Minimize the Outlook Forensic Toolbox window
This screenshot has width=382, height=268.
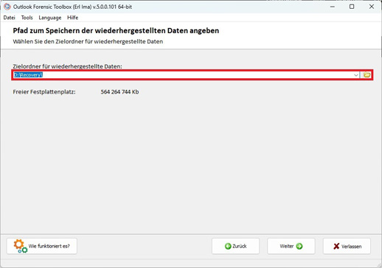[333, 7]
